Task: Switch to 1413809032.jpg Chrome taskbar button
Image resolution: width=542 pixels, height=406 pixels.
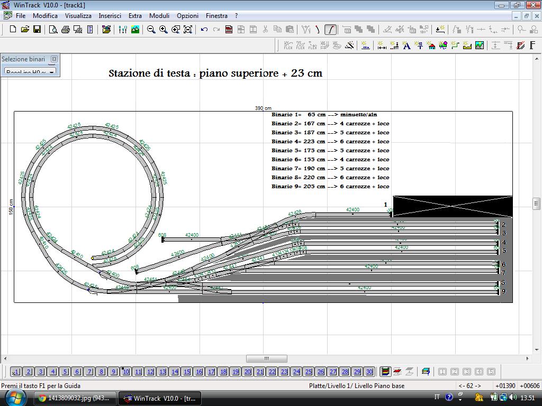Action: [x=75, y=398]
